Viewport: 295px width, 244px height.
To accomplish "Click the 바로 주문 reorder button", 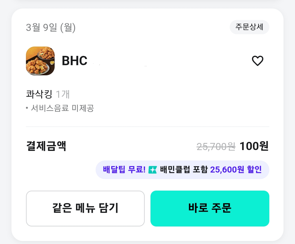I will click(x=210, y=208).
